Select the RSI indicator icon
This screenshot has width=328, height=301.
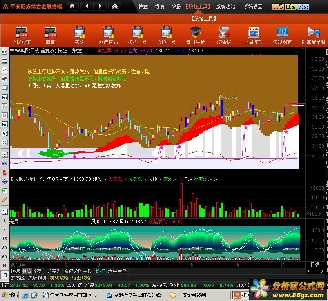[x=5, y=163]
